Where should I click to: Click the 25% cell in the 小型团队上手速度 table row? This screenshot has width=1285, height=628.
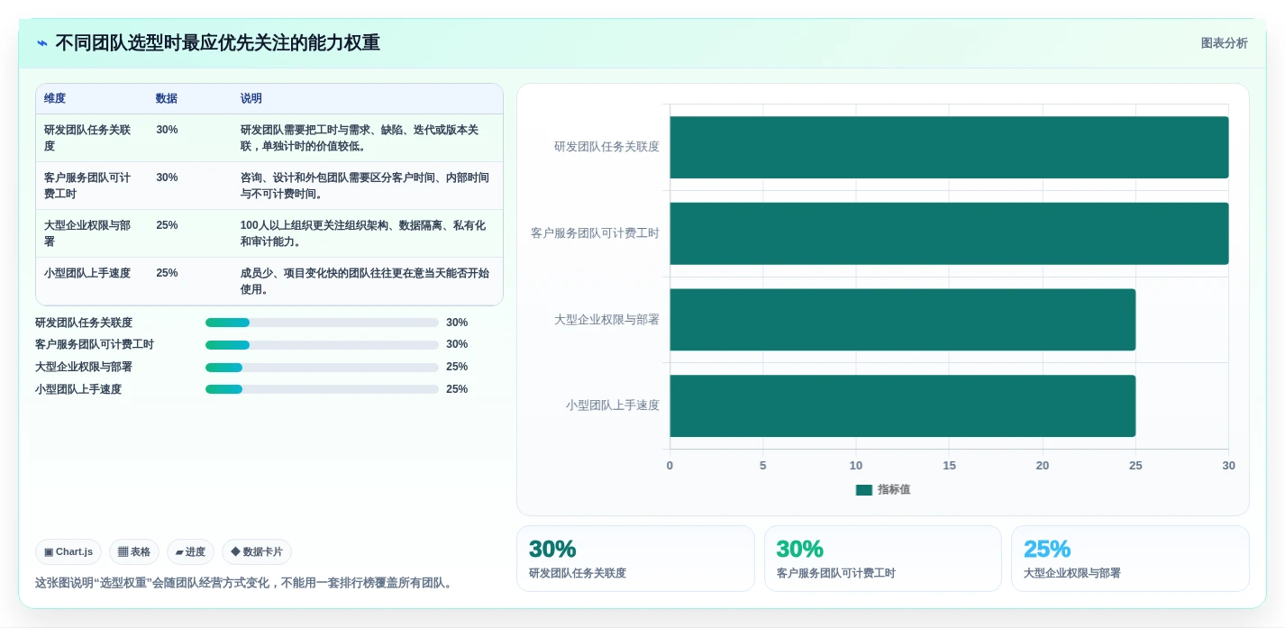coord(167,273)
